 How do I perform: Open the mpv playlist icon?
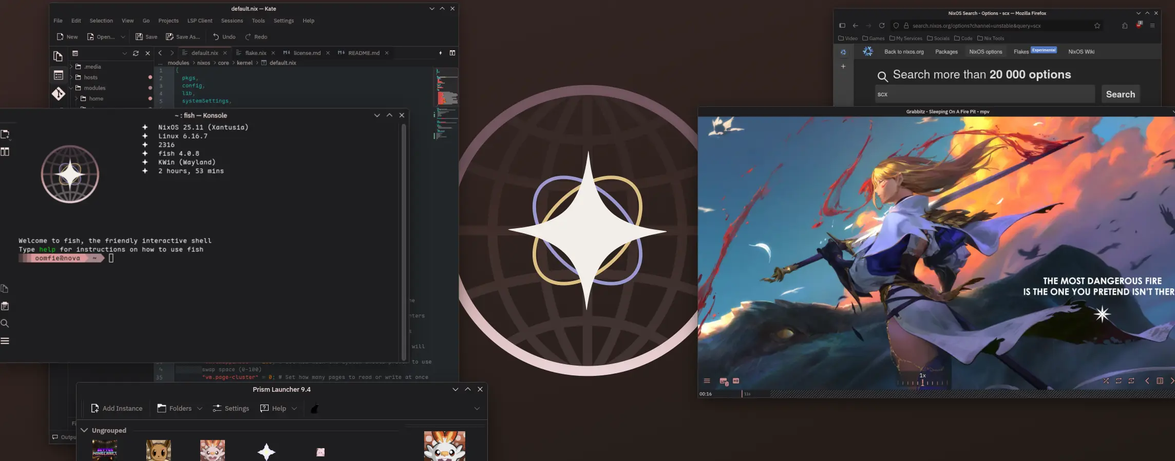coord(1160,380)
